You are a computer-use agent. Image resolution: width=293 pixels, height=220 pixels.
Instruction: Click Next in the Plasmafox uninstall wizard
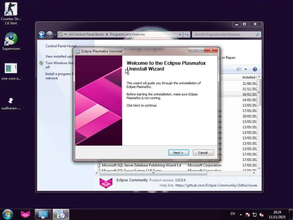click(x=179, y=153)
